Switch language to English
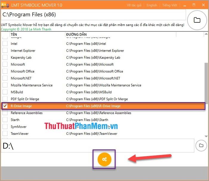The width and height of the screenshot is (209, 181). click(x=152, y=5)
